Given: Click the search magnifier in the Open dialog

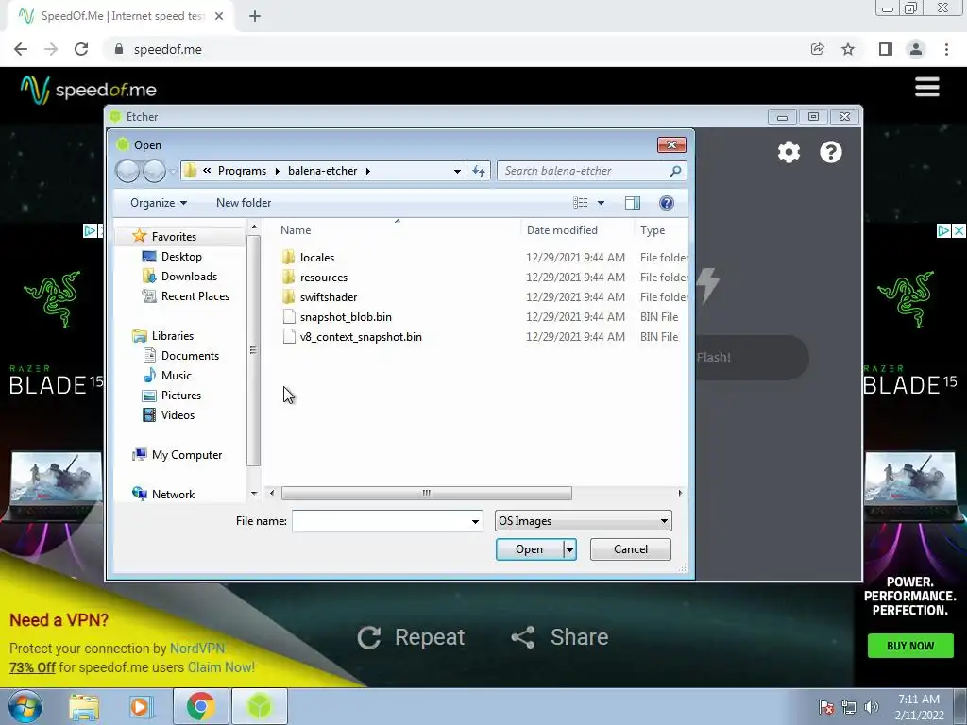Looking at the screenshot, I should pos(675,171).
